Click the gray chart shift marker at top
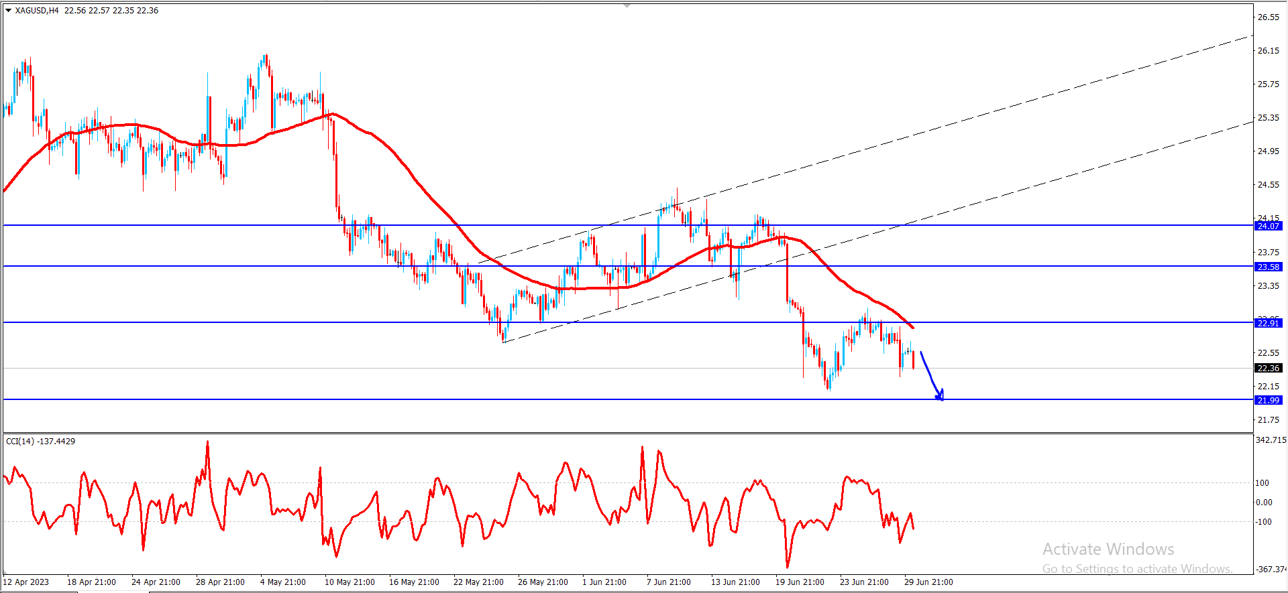Screen dimensions: 1288x593 point(627,5)
